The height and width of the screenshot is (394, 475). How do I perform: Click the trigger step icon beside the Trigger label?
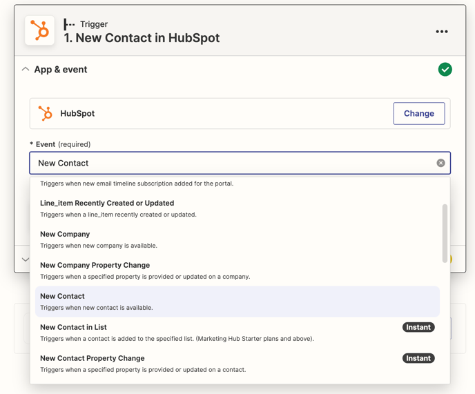coord(69,24)
